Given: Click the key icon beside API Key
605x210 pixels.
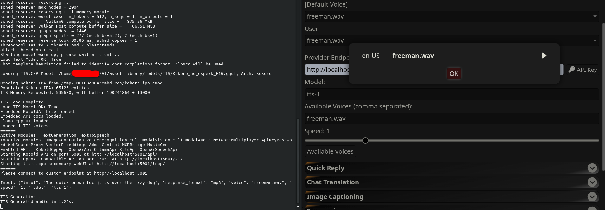Looking at the screenshot, I should click(571, 70).
